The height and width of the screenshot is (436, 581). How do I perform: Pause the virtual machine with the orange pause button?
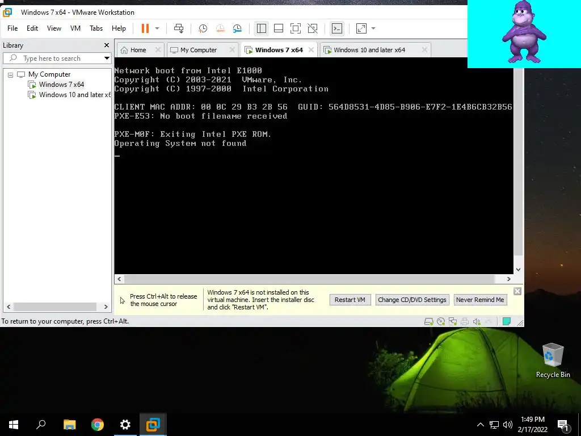click(145, 28)
